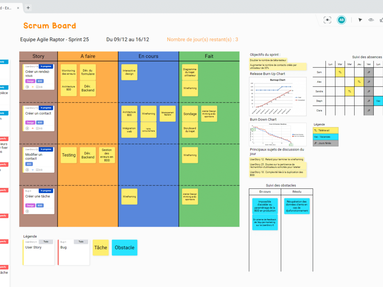Toggle the hide cursors eye icon
The image size is (383, 287).
pyautogui.click(x=371, y=20)
